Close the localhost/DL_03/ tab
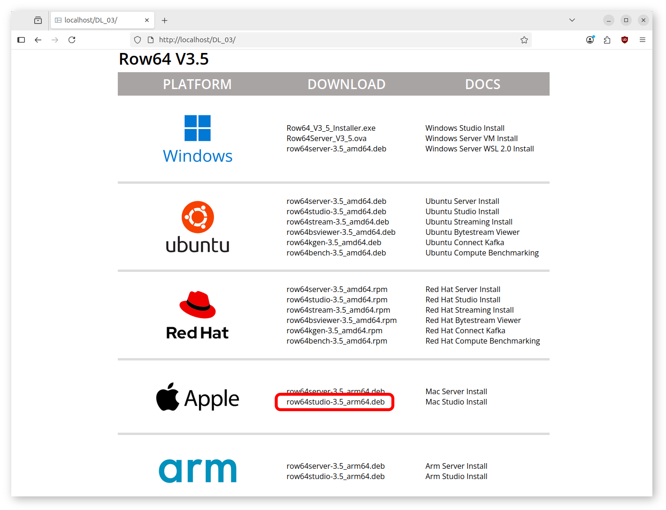 pos(147,20)
